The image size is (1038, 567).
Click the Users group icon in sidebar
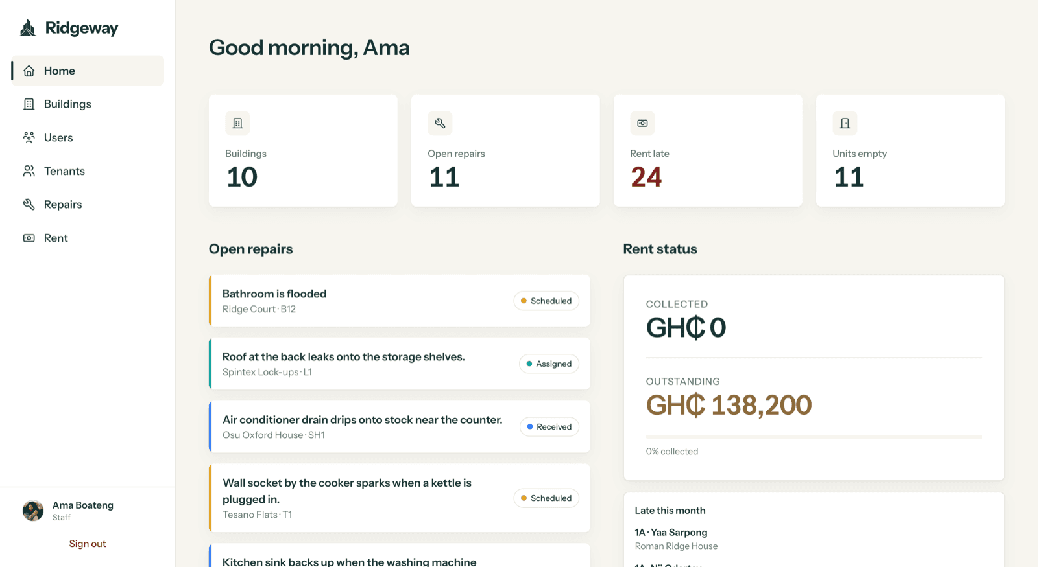29,137
